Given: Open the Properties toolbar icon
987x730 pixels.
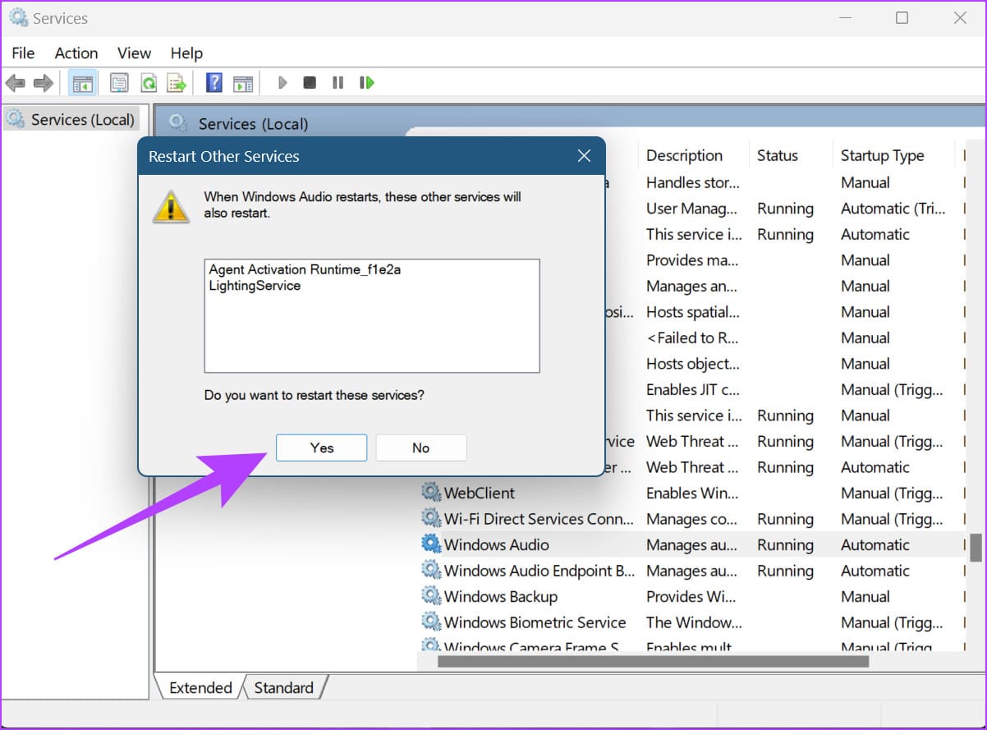Looking at the screenshot, I should pyautogui.click(x=120, y=83).
